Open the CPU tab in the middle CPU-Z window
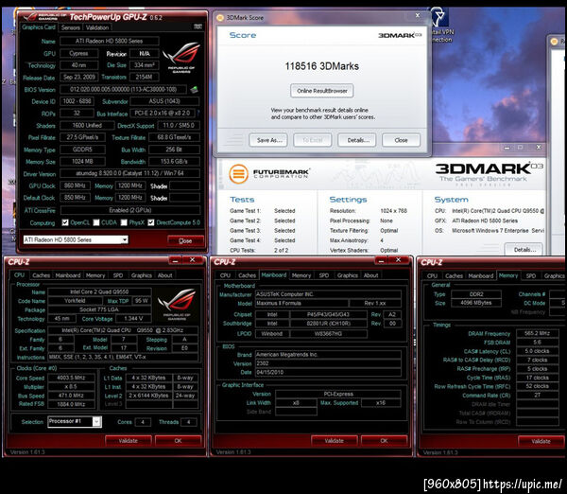Viewport: 567px width, 494px height. [225, 275]
